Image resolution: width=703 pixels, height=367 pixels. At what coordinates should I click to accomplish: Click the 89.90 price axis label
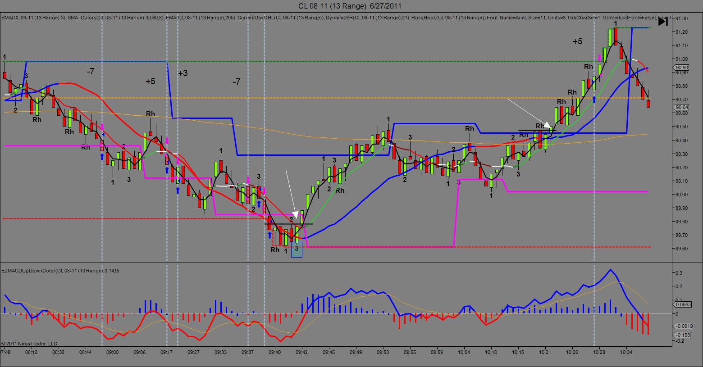pos(681,208)
